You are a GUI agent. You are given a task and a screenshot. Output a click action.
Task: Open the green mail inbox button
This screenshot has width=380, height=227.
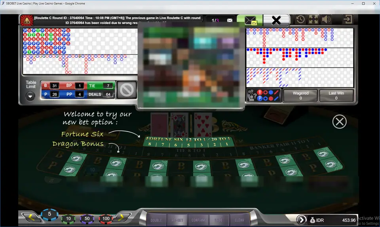click(250, 20)
